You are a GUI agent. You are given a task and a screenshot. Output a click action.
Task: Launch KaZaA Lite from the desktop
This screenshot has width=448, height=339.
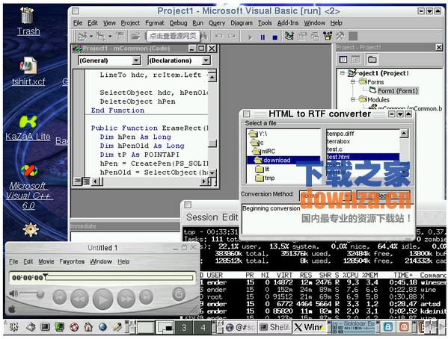28,128
